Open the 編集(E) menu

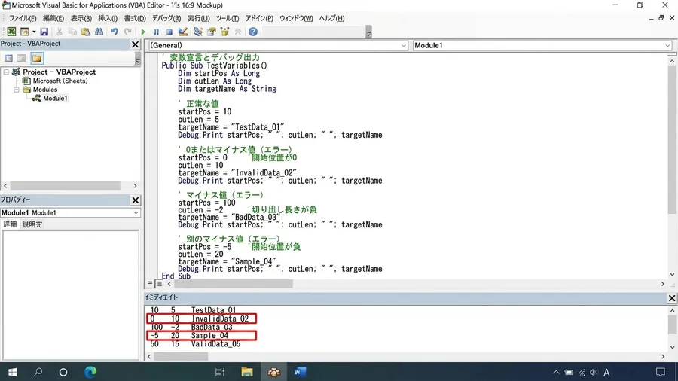(53, 18)
